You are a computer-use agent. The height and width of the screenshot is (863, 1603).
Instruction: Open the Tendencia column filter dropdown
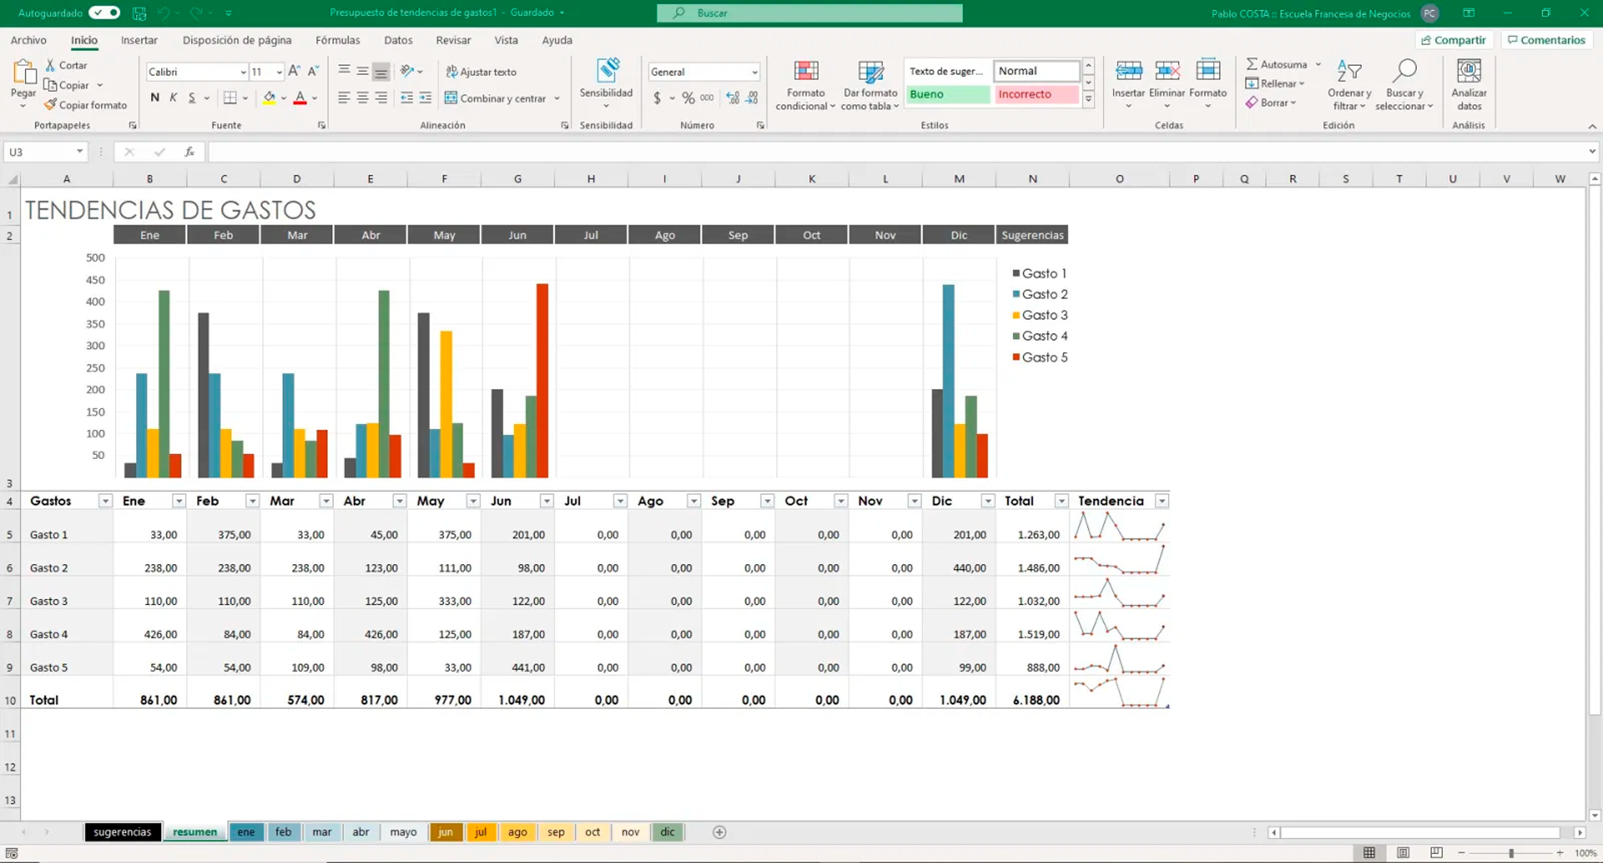click(x=1161, y=501)
